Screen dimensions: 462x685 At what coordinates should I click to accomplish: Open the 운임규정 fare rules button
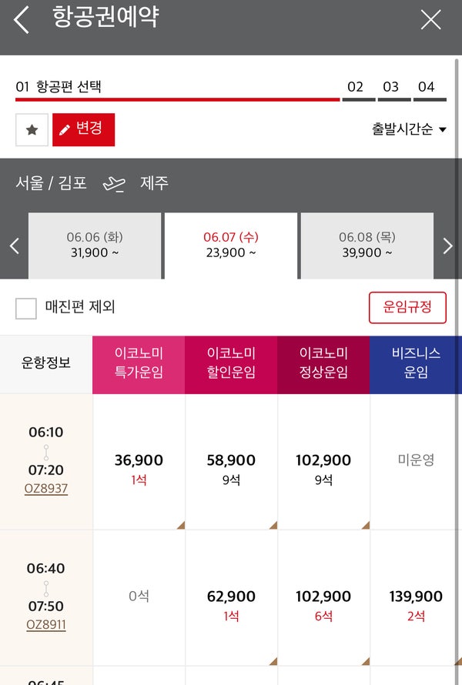pyautogui.click(x=407, y=308)
